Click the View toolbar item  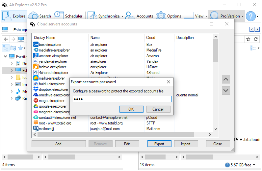coord(194,16)
